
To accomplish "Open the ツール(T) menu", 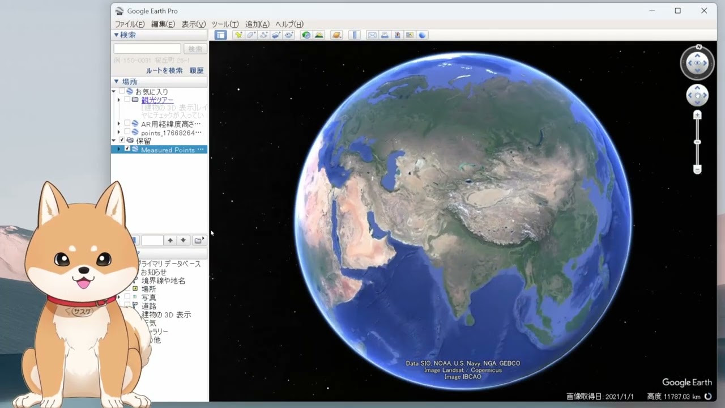I will (225, 24).
